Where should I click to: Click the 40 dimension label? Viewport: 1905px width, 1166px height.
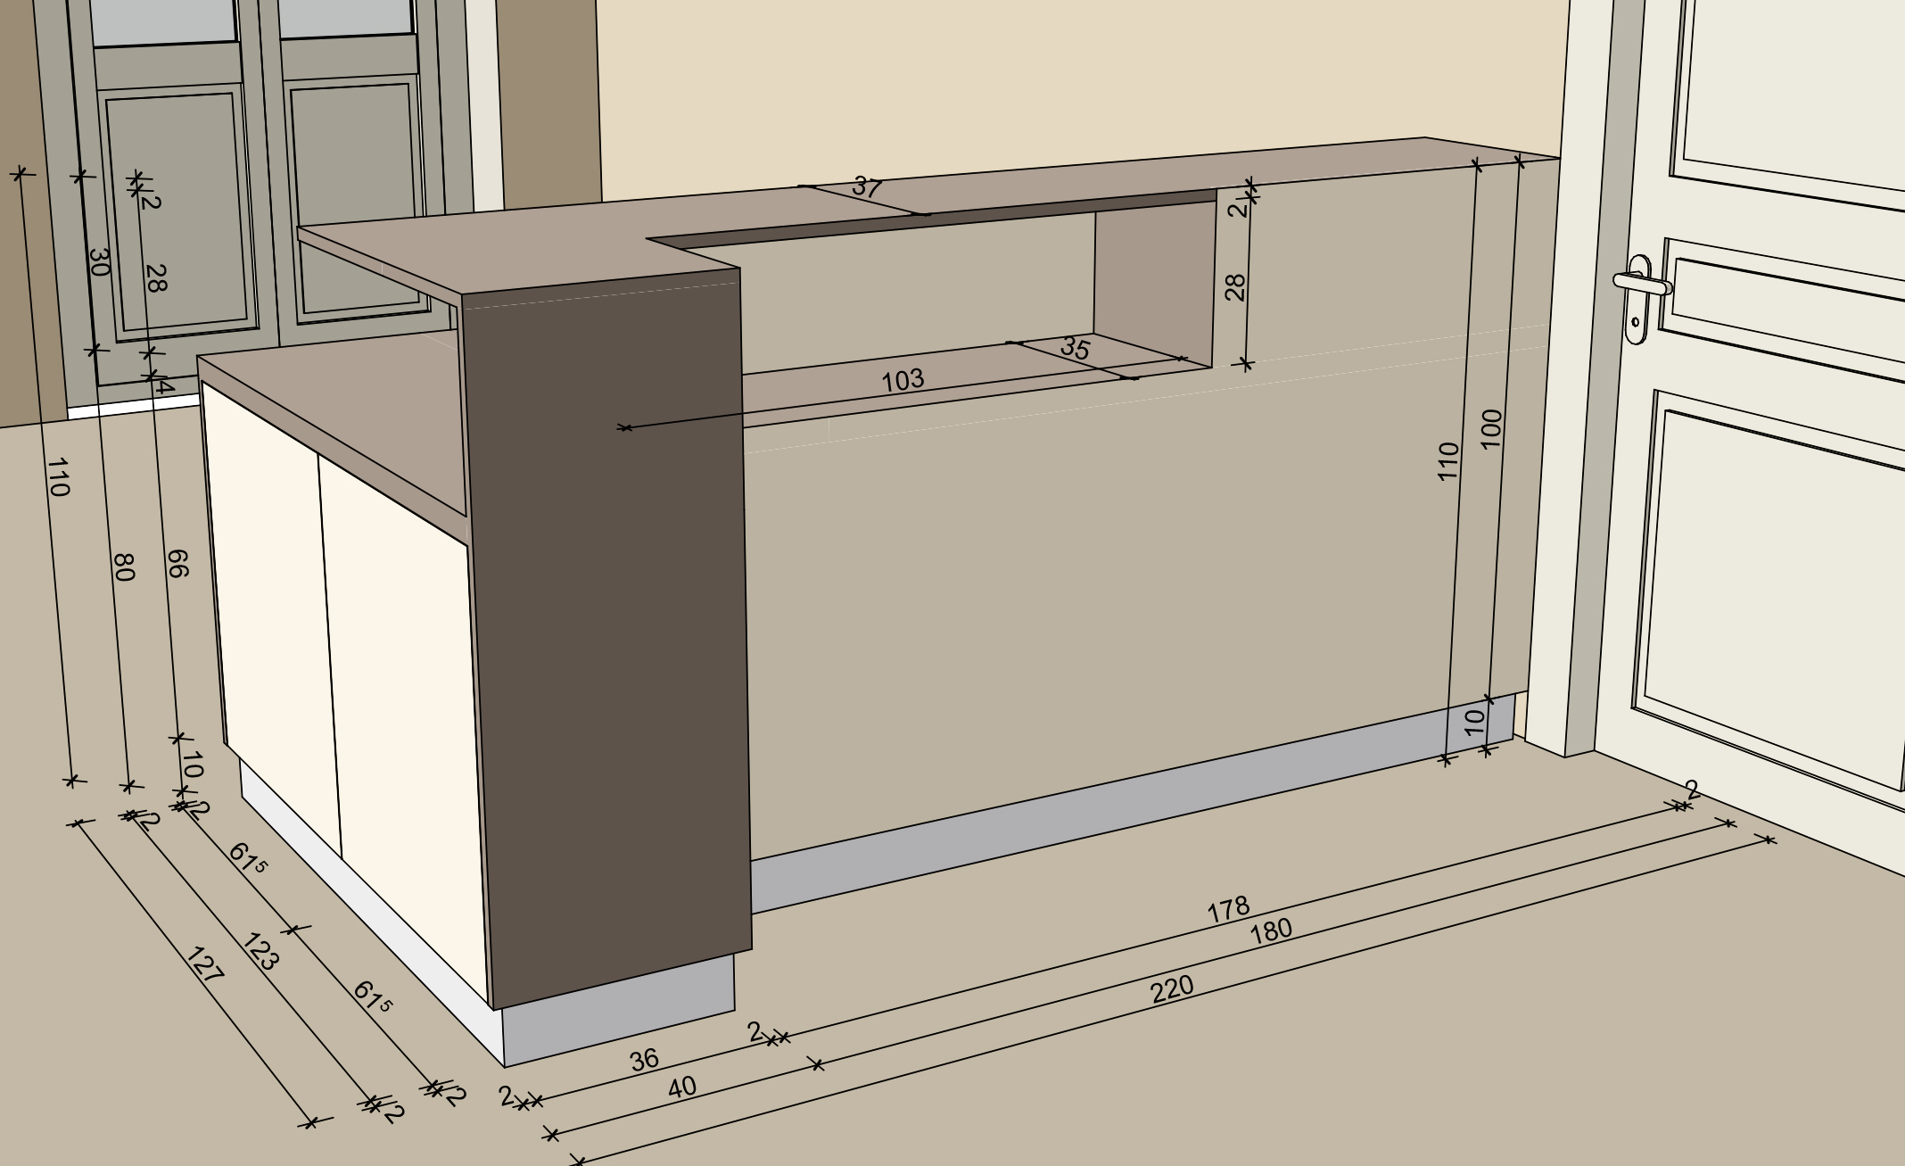[681, 1087]
